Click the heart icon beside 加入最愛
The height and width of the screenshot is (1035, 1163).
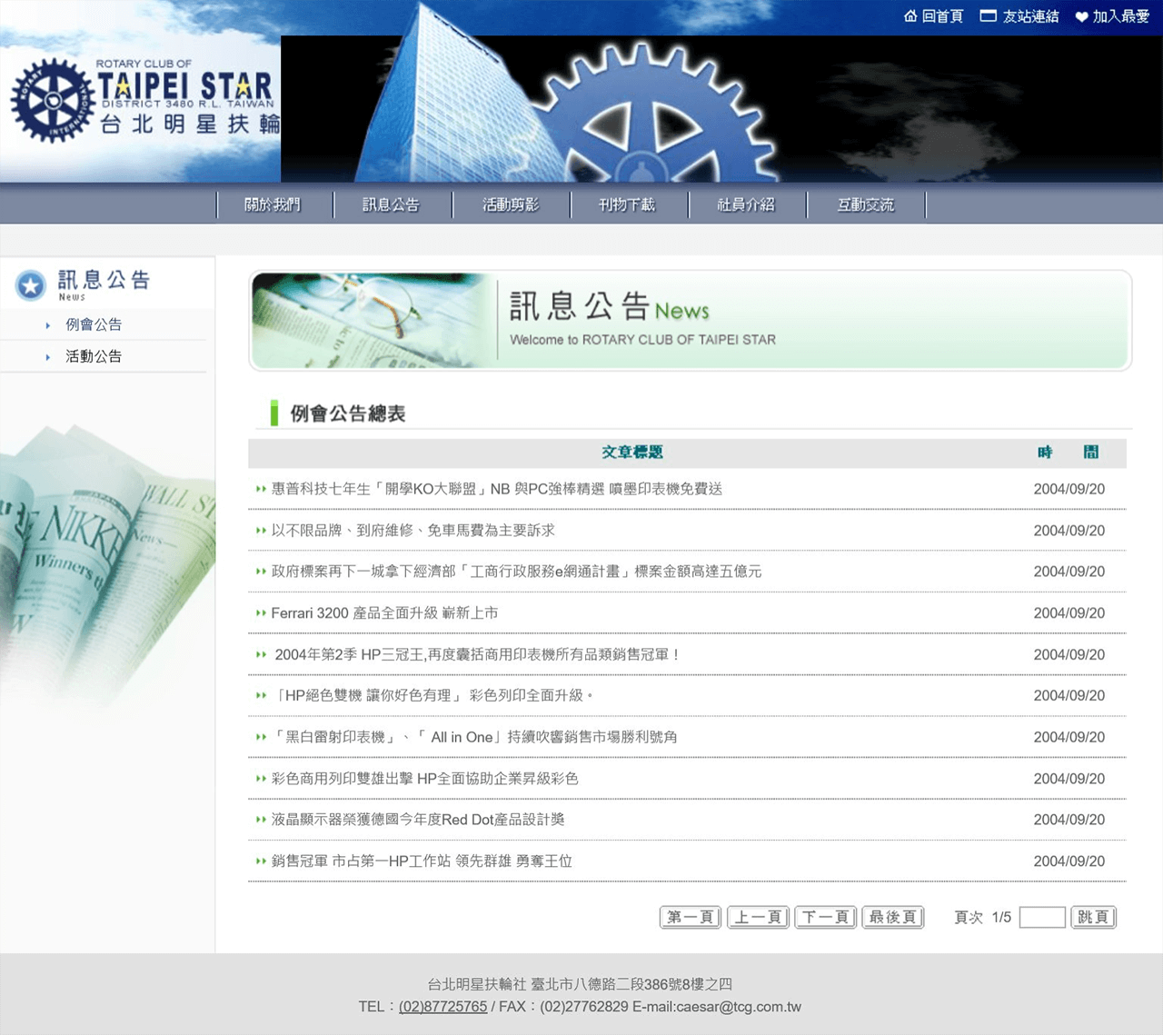[x=1081, y=17]
